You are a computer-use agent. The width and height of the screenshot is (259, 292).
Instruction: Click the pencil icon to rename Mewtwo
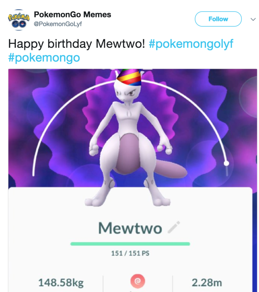pyautogui.click(x=174, y=227)
